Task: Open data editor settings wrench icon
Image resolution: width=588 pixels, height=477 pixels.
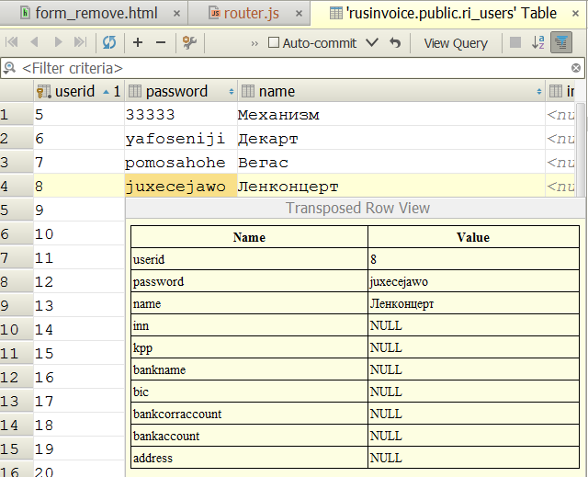Action: click(190, 43)
